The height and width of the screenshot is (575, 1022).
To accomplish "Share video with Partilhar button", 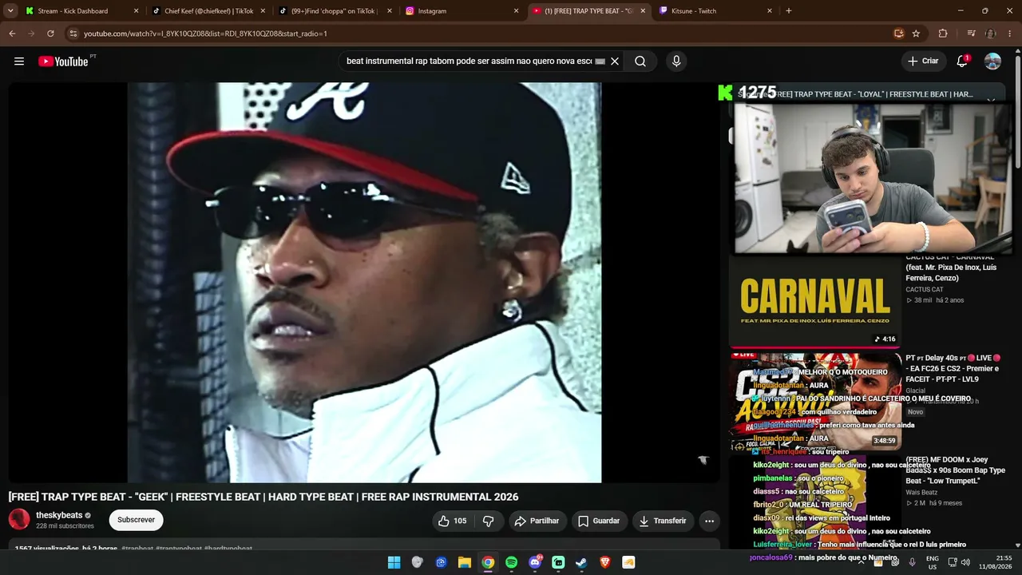I will click(x=537, y=521).
